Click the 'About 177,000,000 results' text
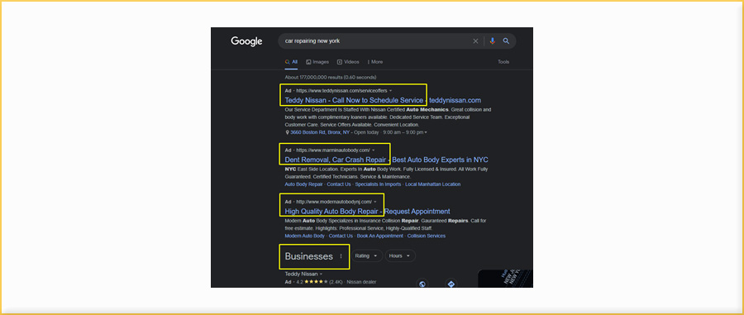The height and width of the screenshot is (315, 744). (x=330, y=77)
